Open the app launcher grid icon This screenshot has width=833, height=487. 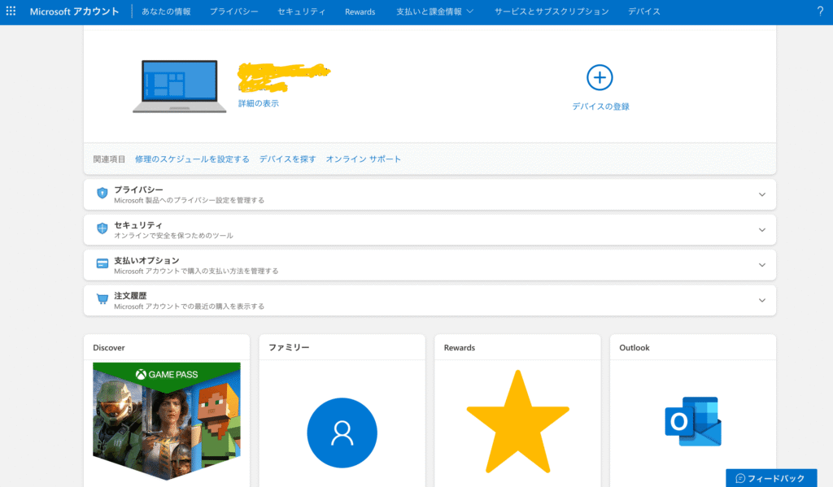(x=11, y=11)
